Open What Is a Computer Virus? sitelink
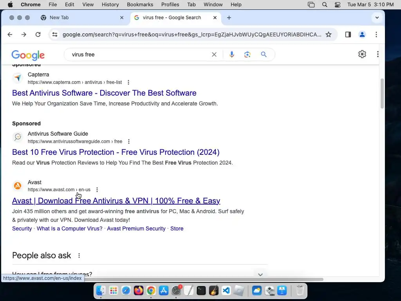This screenshot has width=401, height=301. point(70,228)
